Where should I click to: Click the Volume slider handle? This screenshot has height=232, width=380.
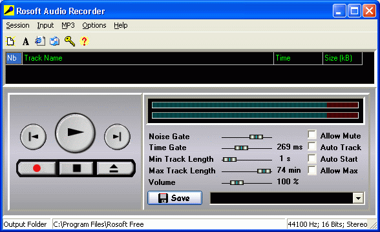coord(237,183)
